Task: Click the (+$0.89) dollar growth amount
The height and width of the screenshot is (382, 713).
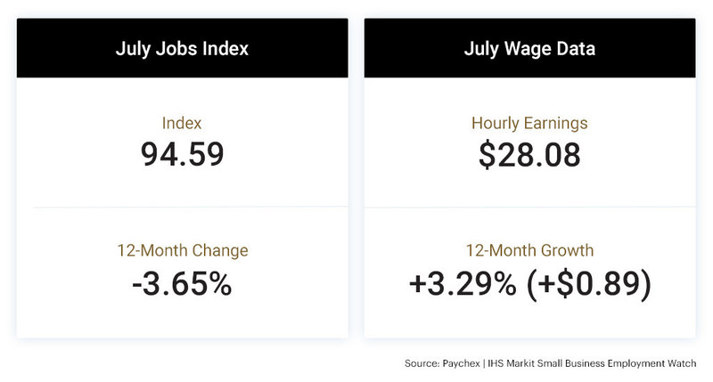Action: (590, 283)
